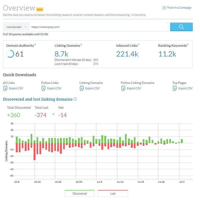Click the All Links export download icon
200x201 pixels.
(x=5, y=88)
